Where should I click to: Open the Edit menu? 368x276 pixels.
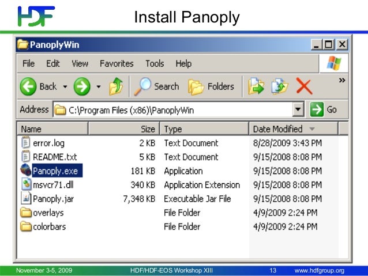pos(53,63)
